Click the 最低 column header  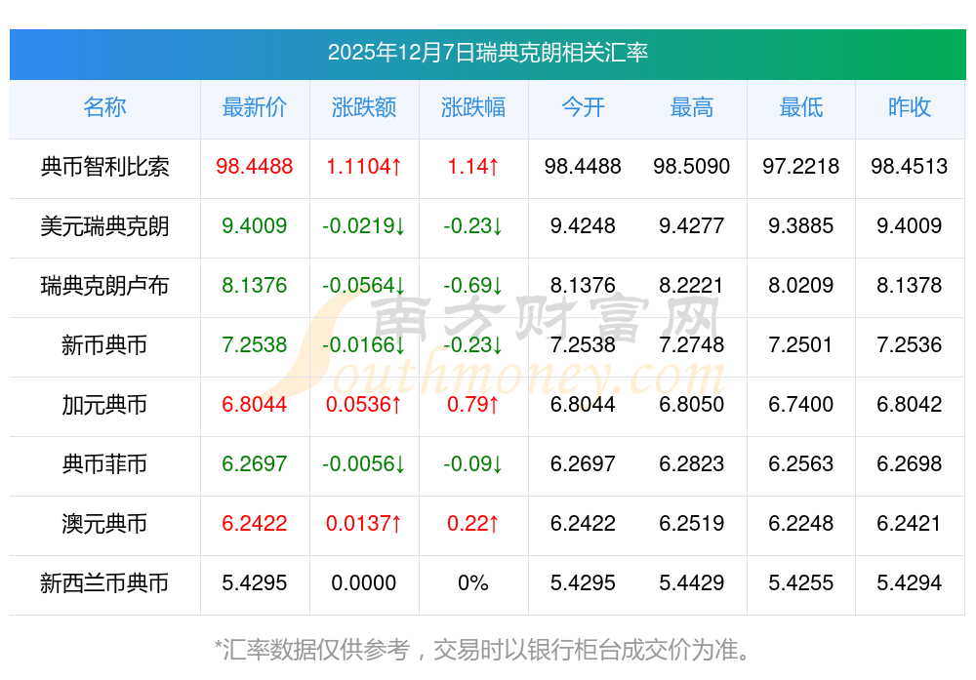pos(801,107)
